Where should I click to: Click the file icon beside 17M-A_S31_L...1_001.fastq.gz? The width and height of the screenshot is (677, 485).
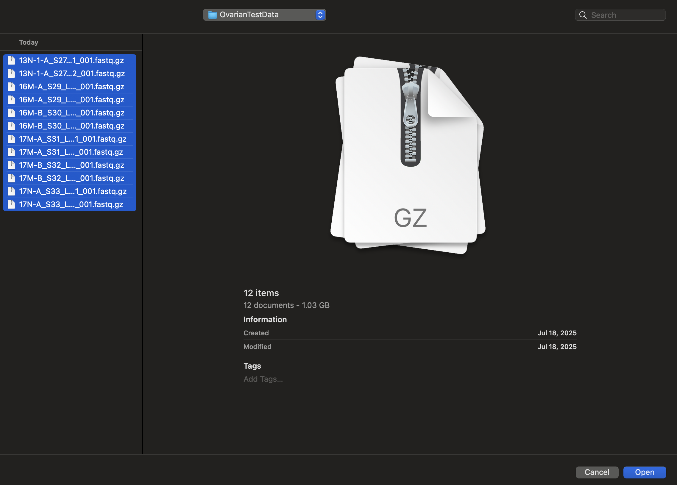(11, 139)
